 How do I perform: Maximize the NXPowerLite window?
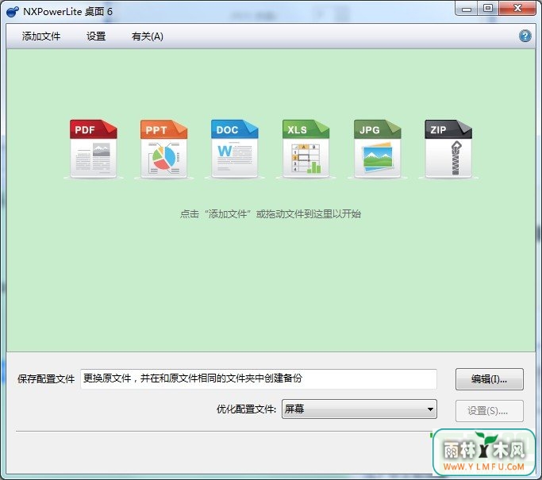click(x=488, y=8)
